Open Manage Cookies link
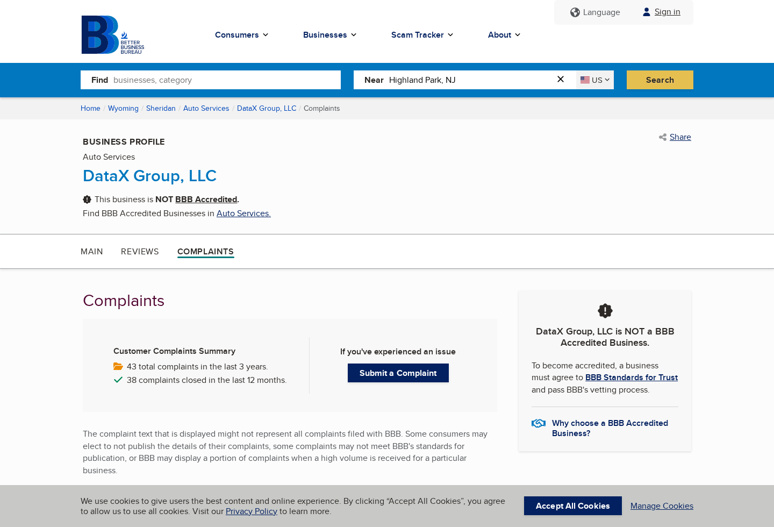The height and width of the screenshot is (527, 774). click(x=662, y=506)
